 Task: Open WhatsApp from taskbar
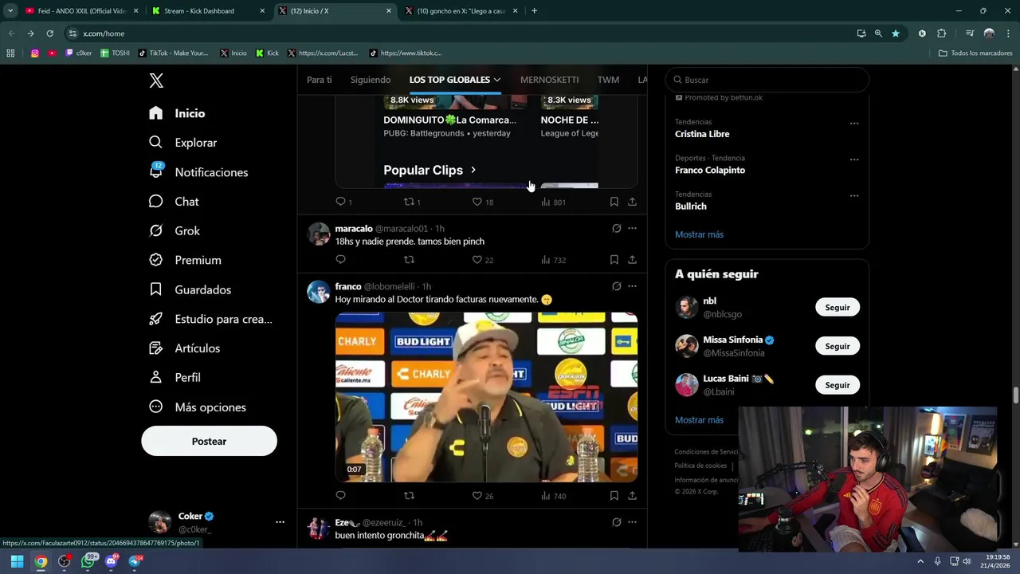click(x=88, y=561)
